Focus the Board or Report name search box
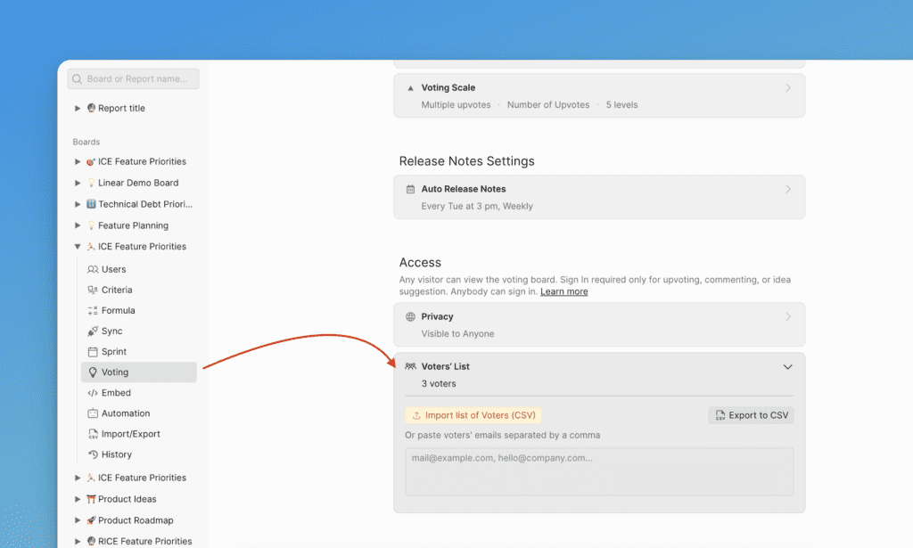Screen dimensions: 913x548 coord(134,79)
